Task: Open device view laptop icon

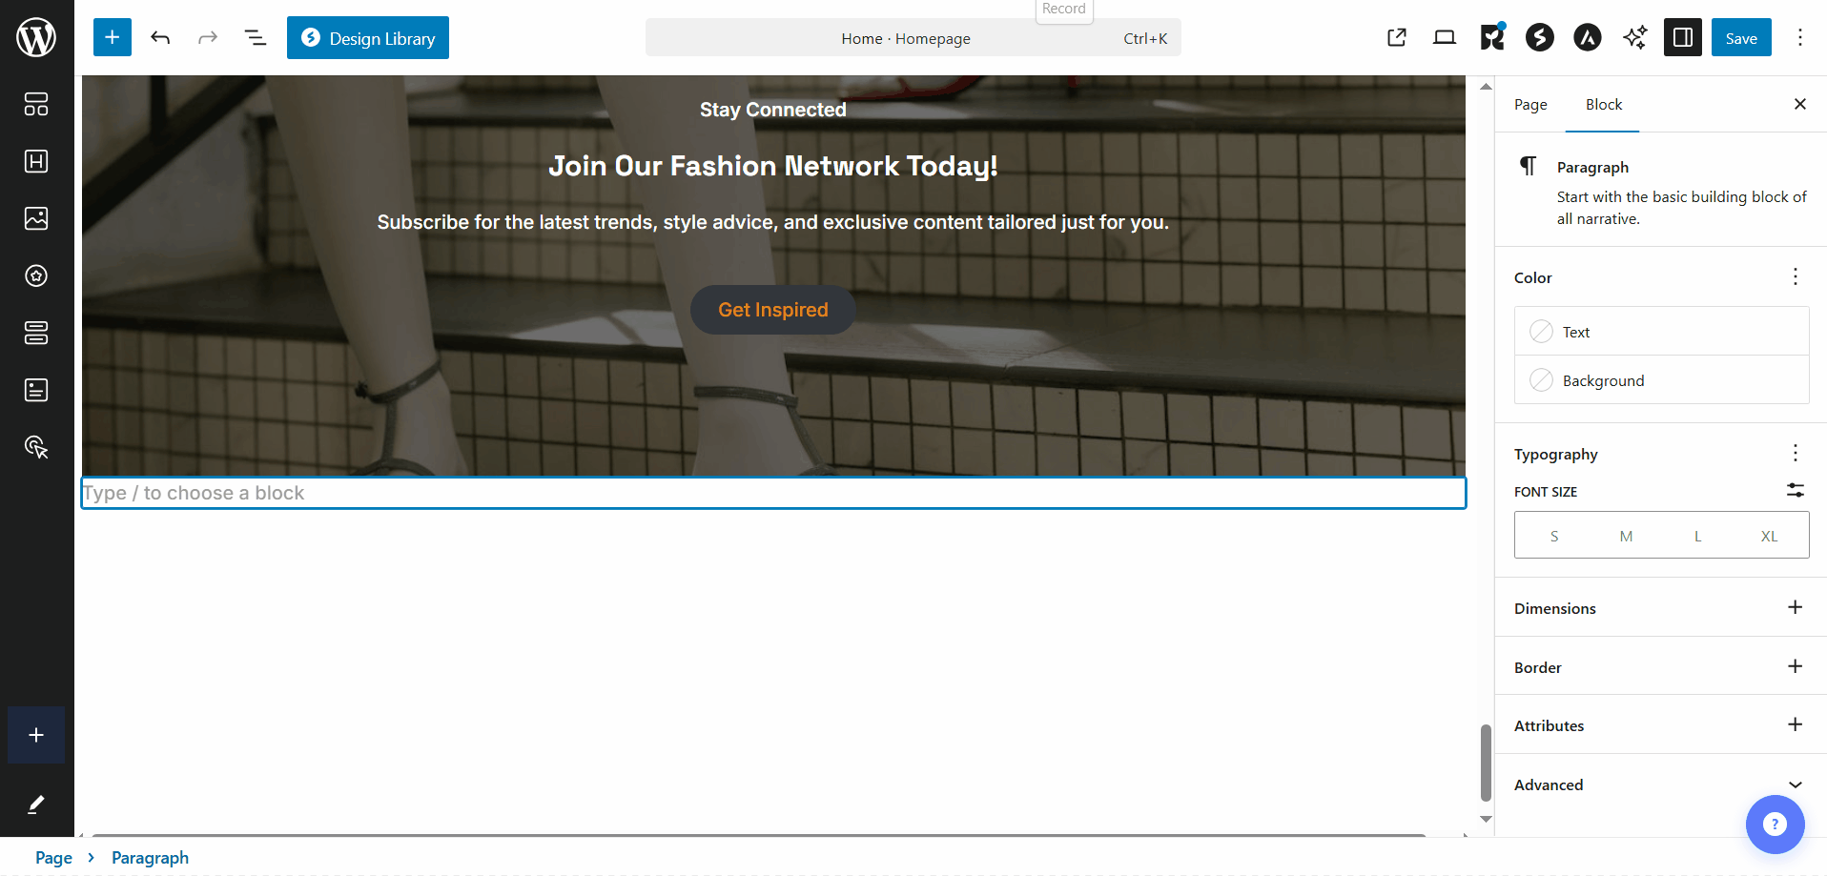Action: point(1445,37)
